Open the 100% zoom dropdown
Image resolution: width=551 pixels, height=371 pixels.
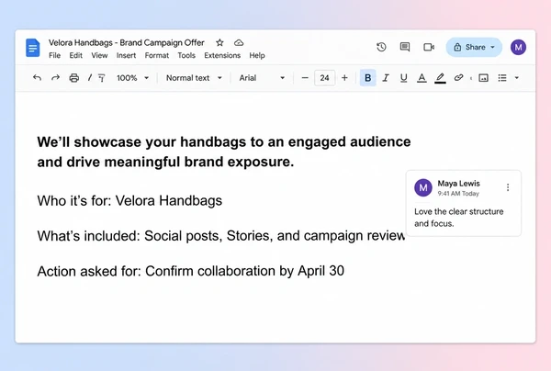click(x=132, y=78)
